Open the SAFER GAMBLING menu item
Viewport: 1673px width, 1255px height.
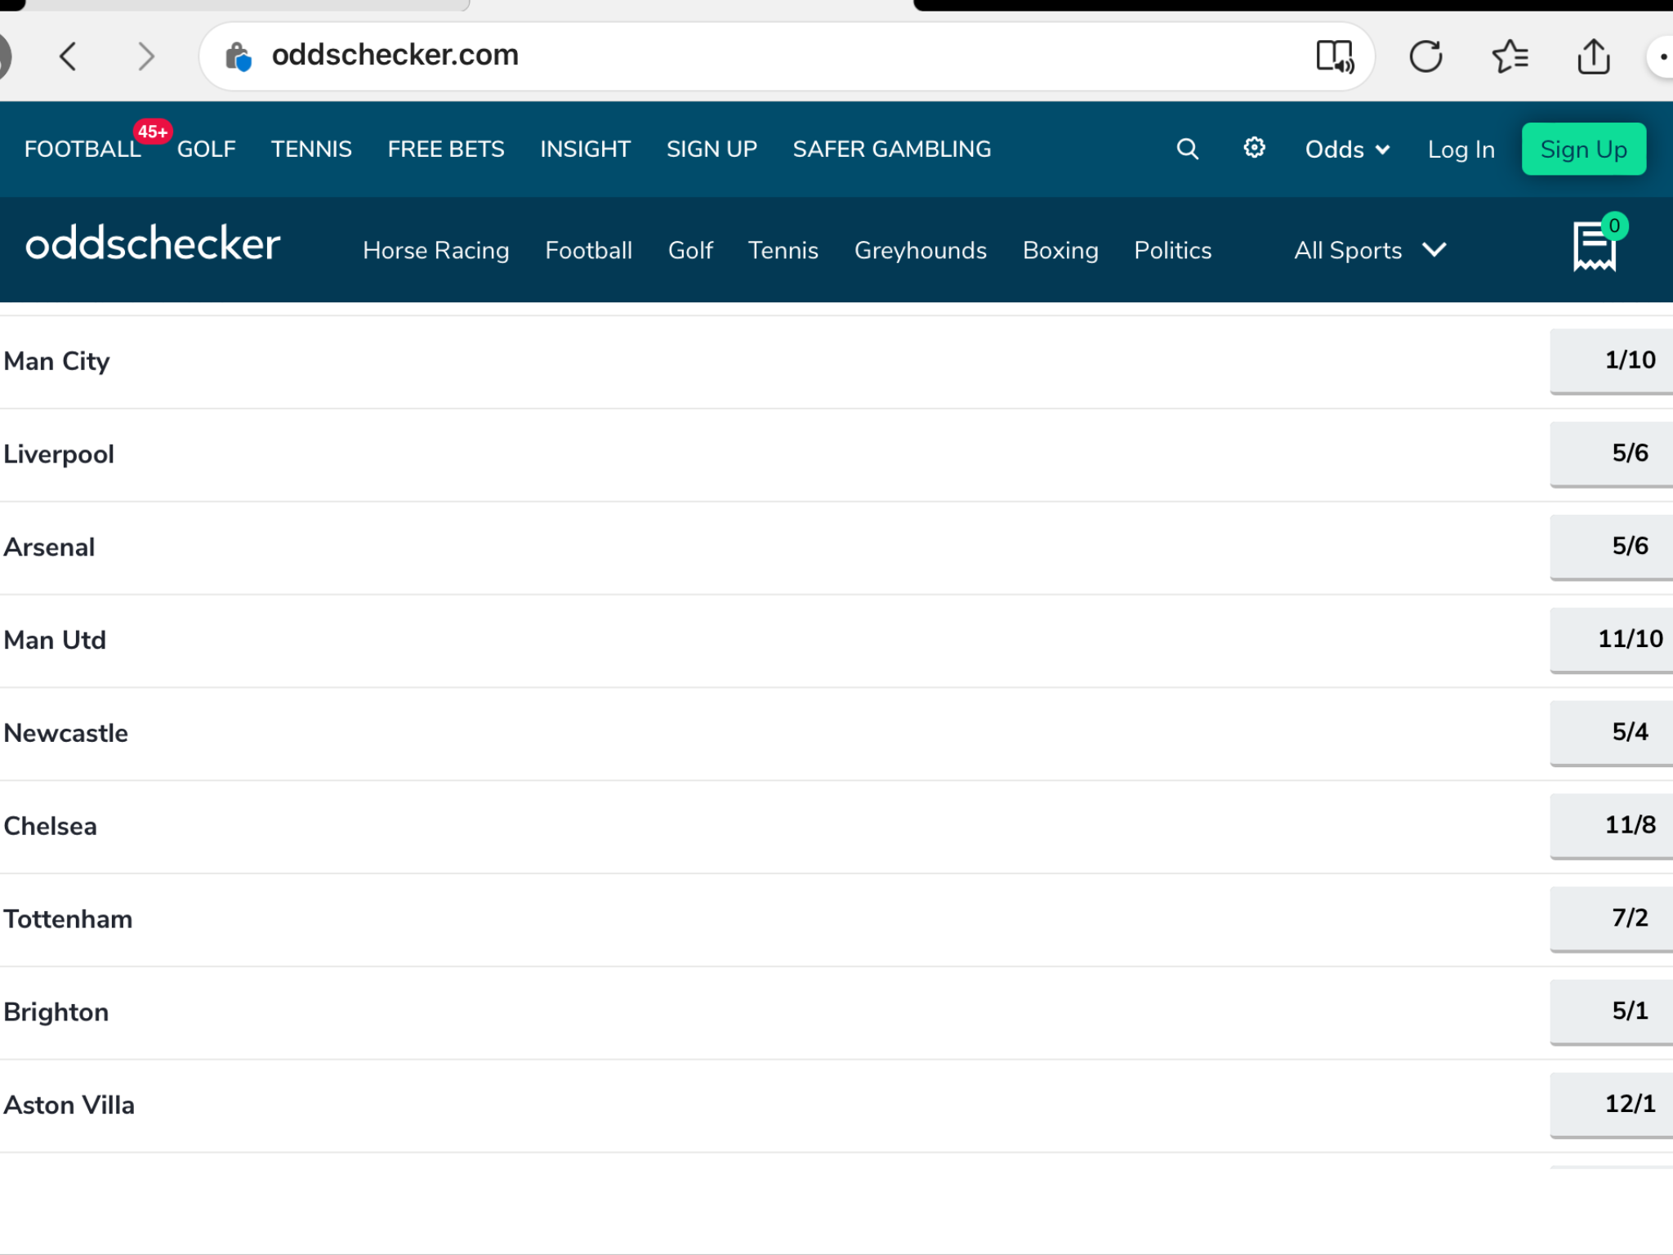[892, 149]
